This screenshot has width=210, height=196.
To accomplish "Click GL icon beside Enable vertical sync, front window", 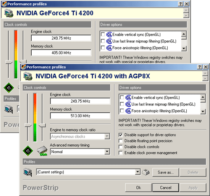I will click(x=128, y=97).
